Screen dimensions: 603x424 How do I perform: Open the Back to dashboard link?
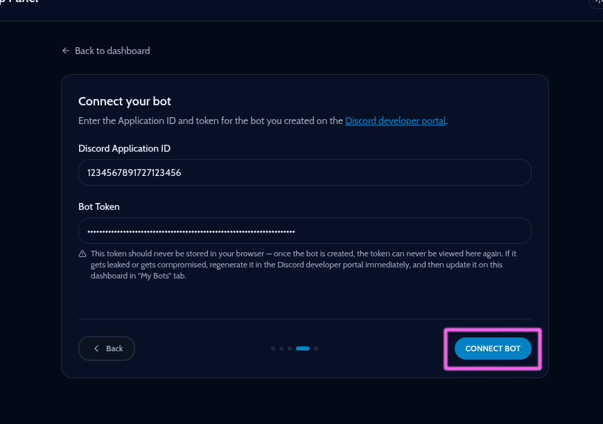pyautogui.click(x=106, y=51)
